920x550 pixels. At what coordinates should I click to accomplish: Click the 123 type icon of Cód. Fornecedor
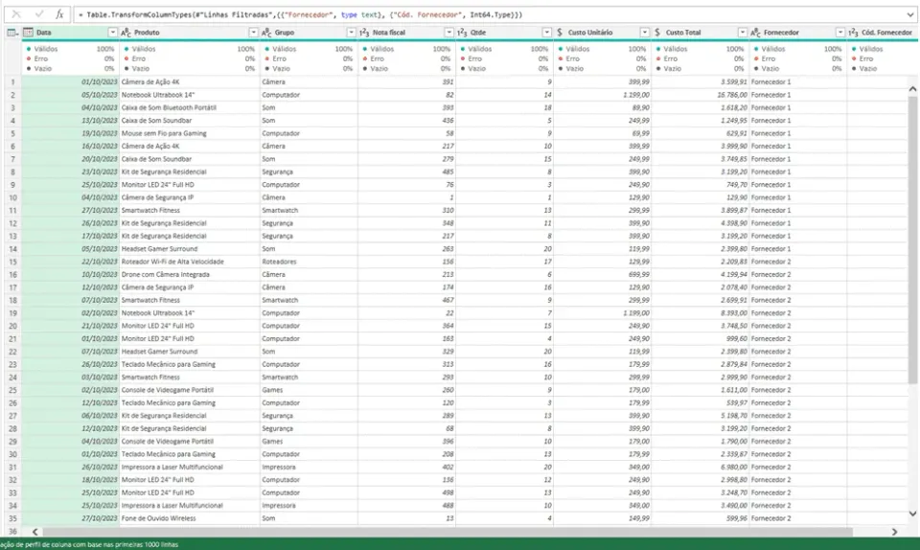click(x=854, y=33)
